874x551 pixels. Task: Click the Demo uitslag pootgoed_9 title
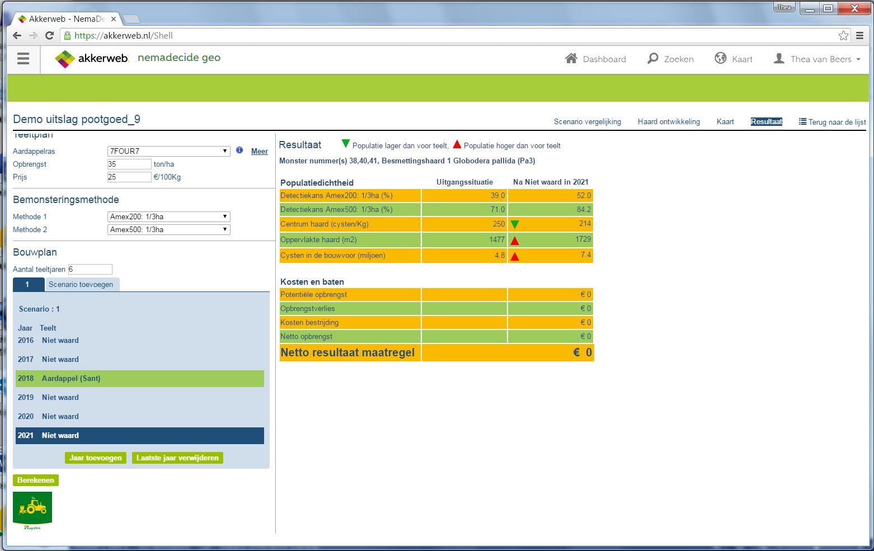[x=77, y=119]
